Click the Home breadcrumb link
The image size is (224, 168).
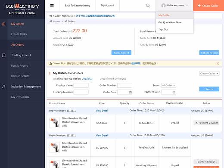tap(56, 22)
